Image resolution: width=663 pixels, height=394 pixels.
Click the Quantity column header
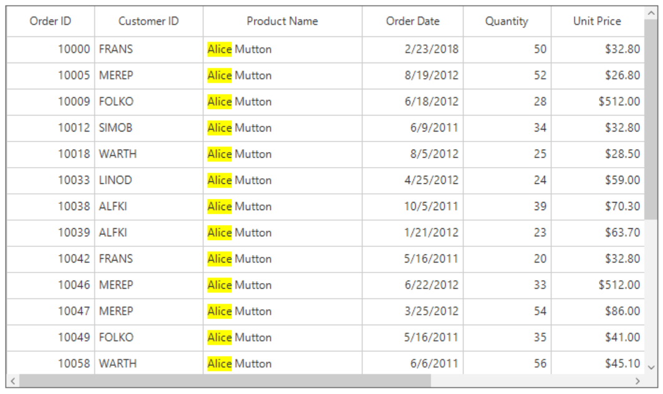point(506,21)
